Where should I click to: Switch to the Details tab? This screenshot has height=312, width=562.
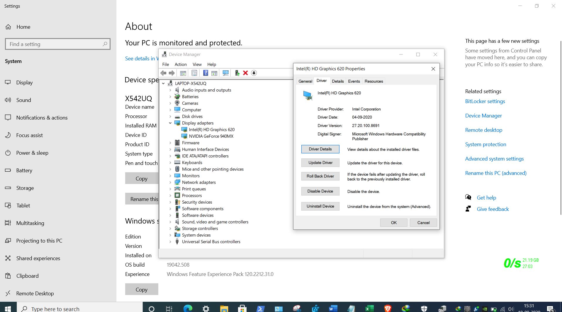point(338,81)
